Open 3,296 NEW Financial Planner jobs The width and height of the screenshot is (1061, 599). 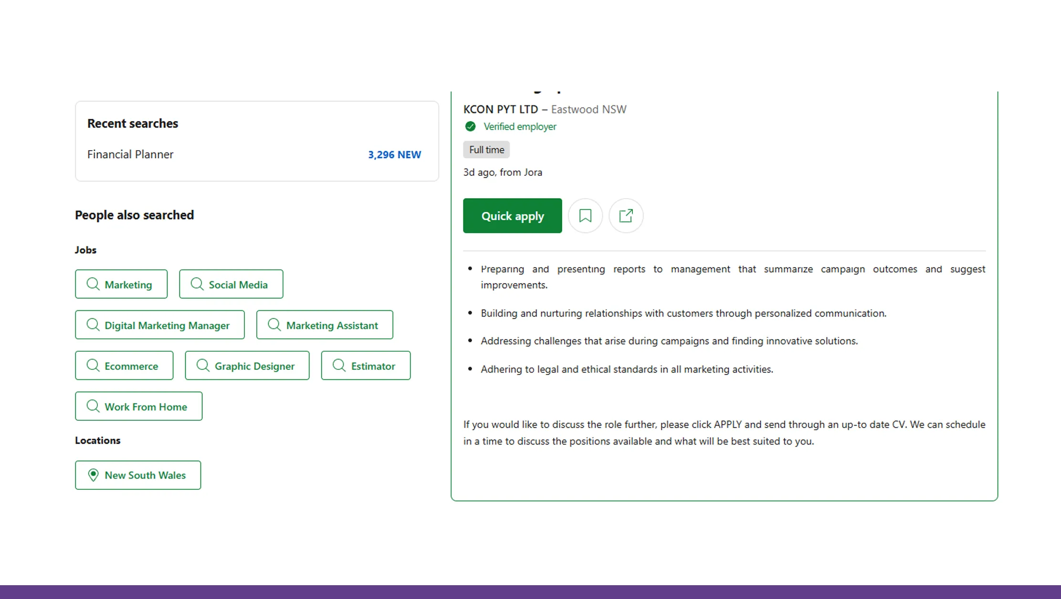(x=394, y=154)
